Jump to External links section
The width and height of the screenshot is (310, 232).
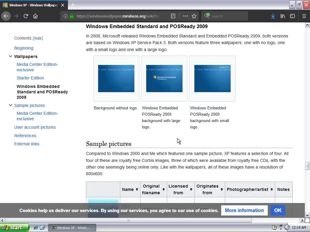point(27,144)
